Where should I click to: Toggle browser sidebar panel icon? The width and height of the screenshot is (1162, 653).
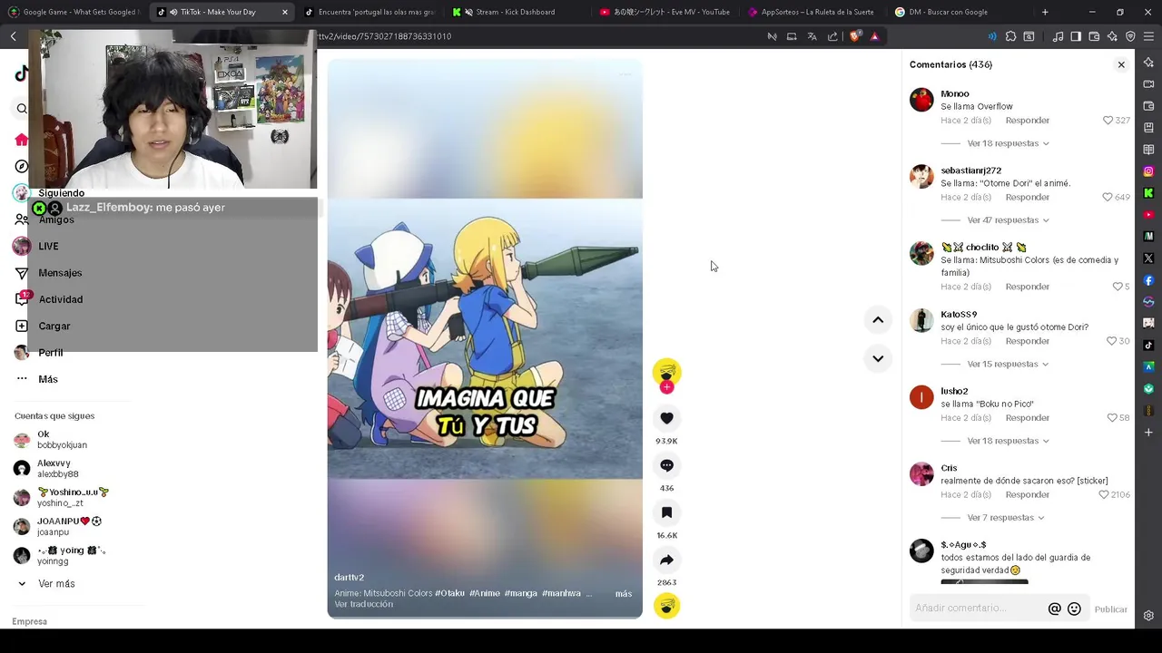1076,36
